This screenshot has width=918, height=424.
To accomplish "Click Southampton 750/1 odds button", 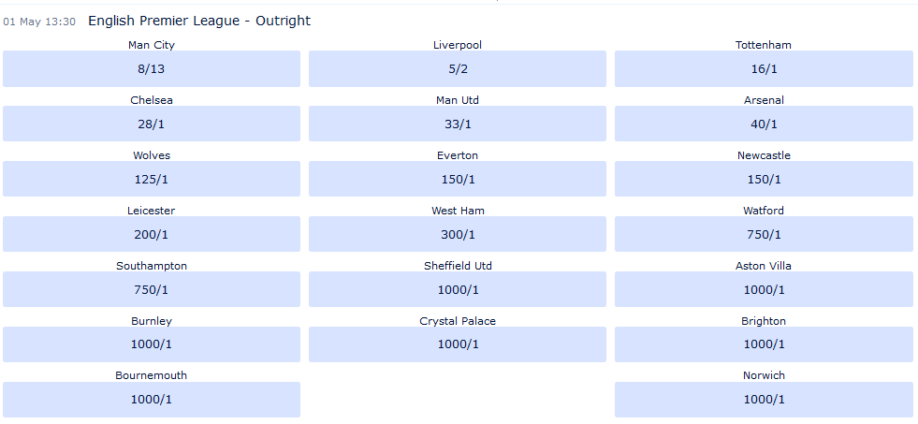I will pos(152,289).
